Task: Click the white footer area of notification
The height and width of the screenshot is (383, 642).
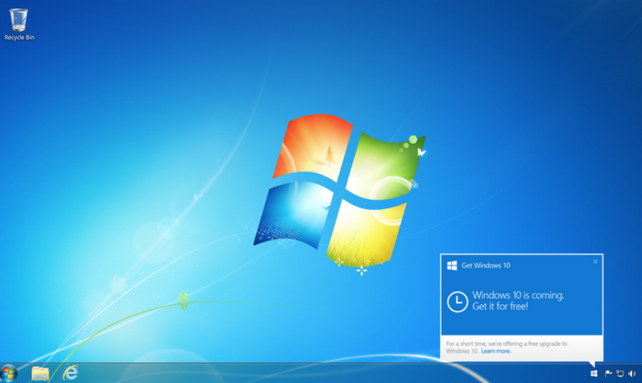Action: pos(561,352)
